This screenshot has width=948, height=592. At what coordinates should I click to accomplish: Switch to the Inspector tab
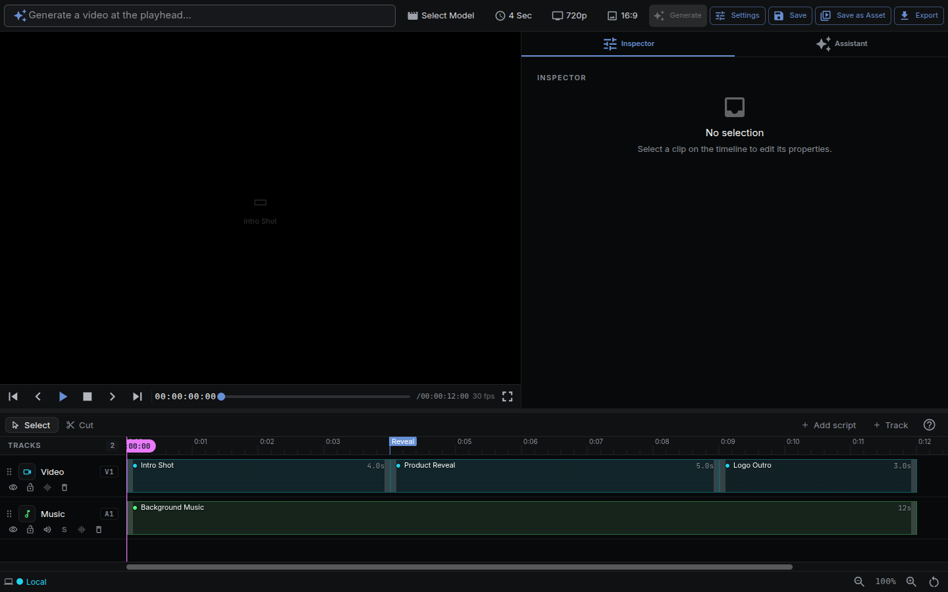point(628,43)
